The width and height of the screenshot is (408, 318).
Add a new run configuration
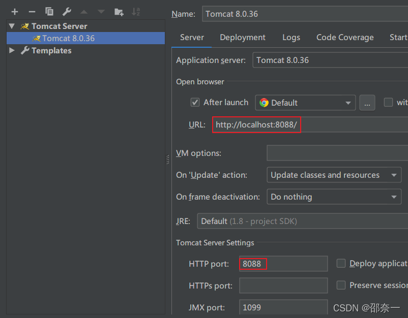[15, 12]
